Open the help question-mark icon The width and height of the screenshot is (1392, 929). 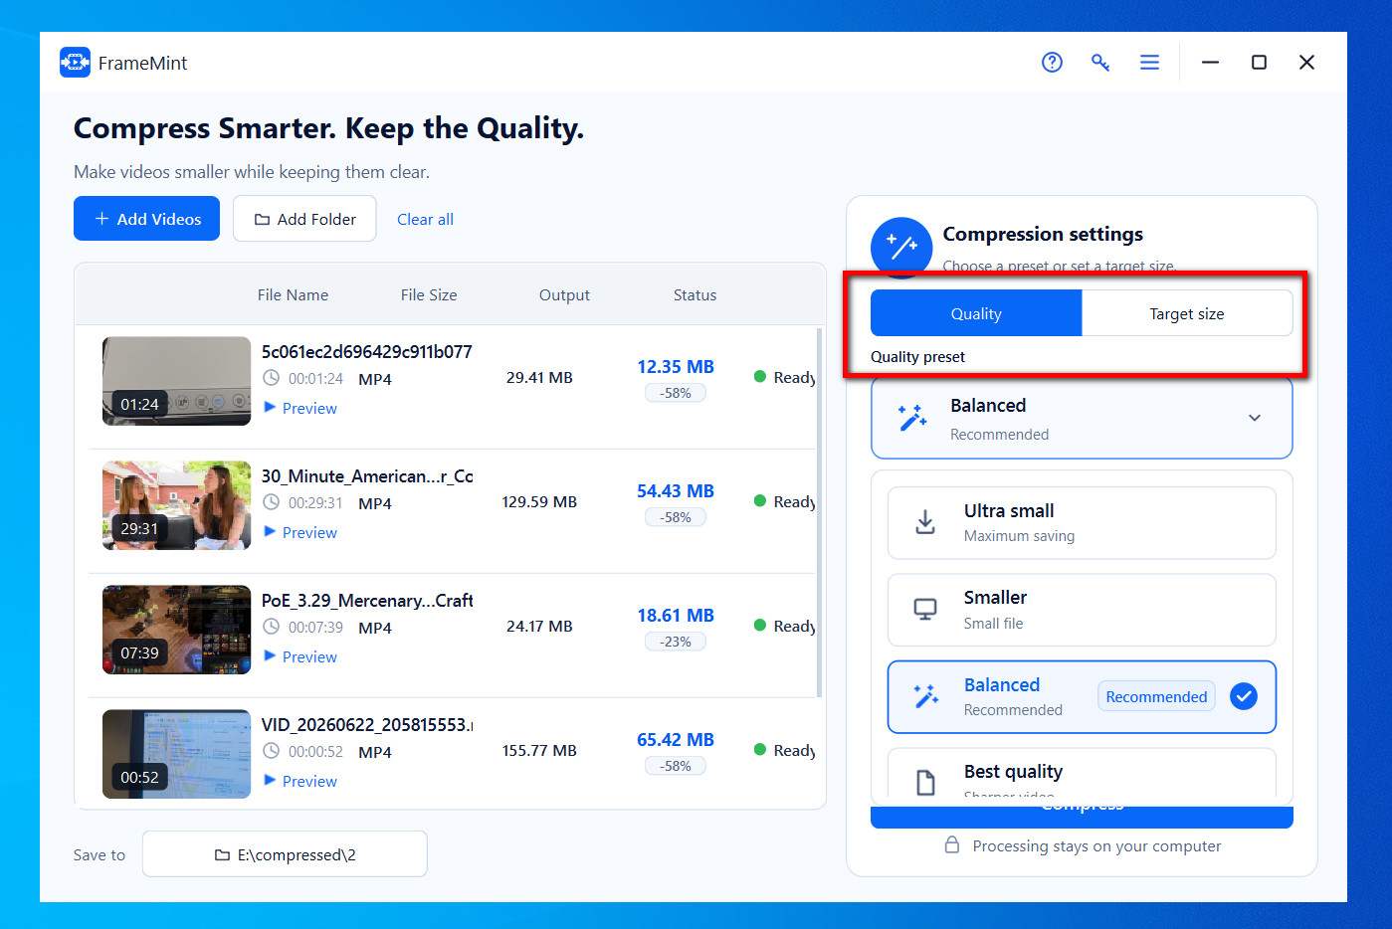[x=1052, y=63]
